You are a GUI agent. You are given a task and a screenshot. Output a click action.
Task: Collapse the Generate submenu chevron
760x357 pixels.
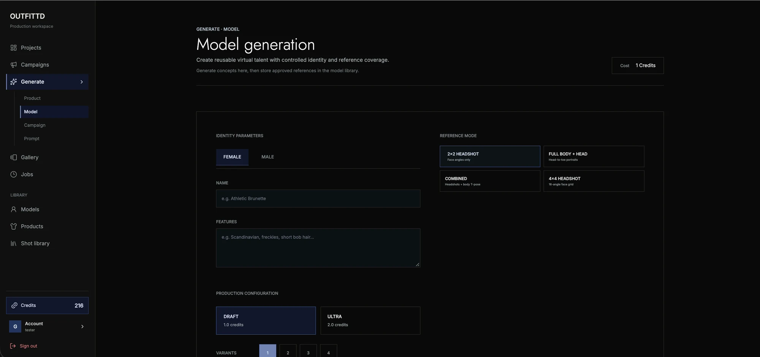pos(82,82)
